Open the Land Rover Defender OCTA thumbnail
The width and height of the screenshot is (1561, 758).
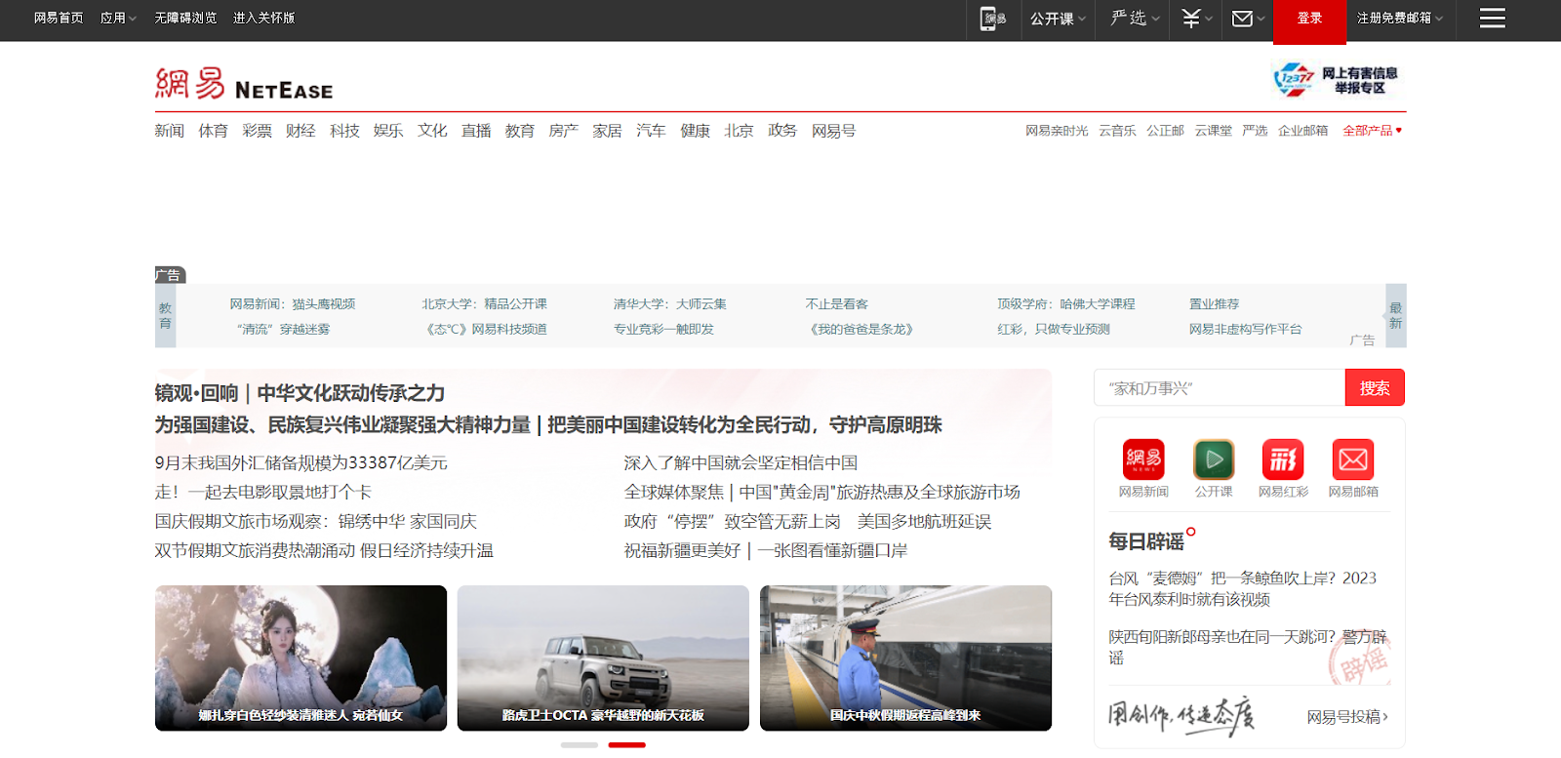603,658
